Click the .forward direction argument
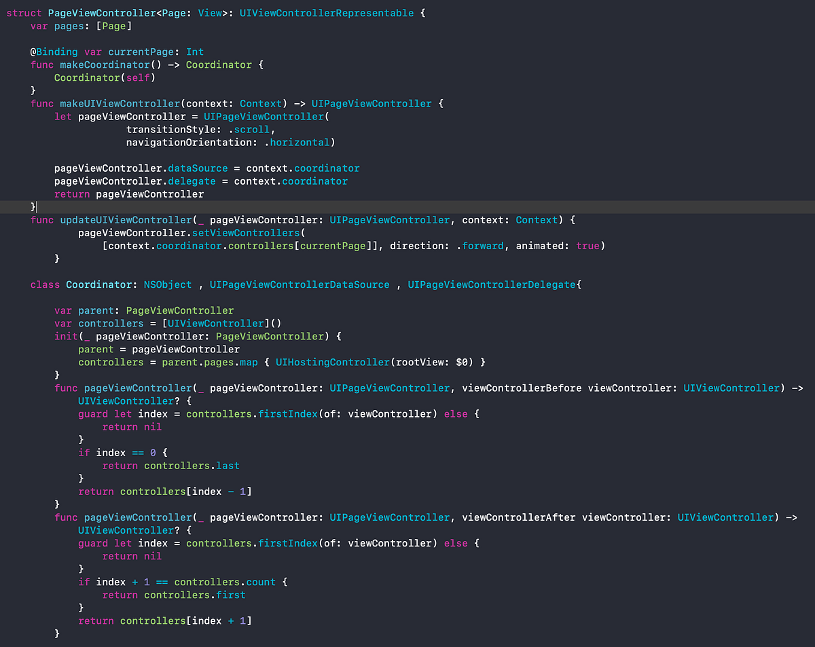Image resolution: width=815 pixels, height=647 pixels. (482, 245)
